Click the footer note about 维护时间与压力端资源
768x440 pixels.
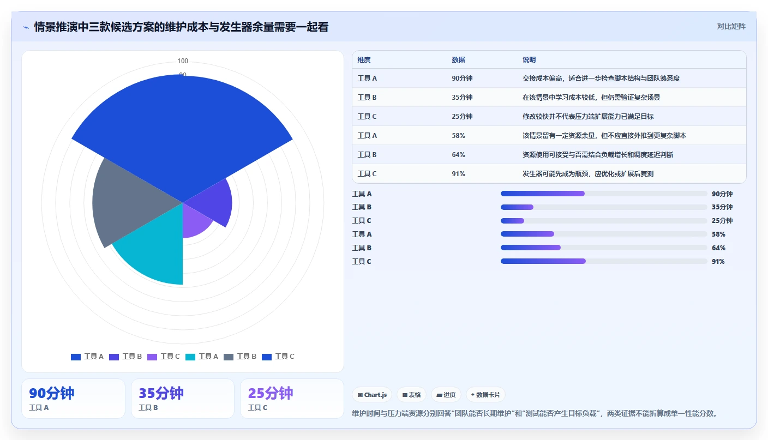(x=535, y=414)
